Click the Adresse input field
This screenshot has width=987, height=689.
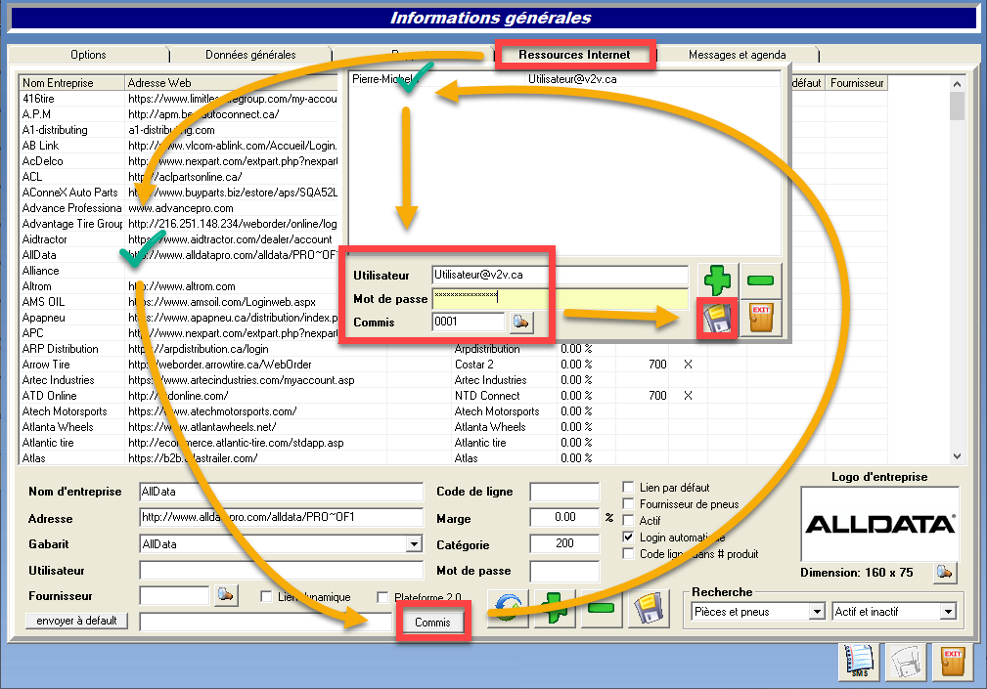click(282, 517)
